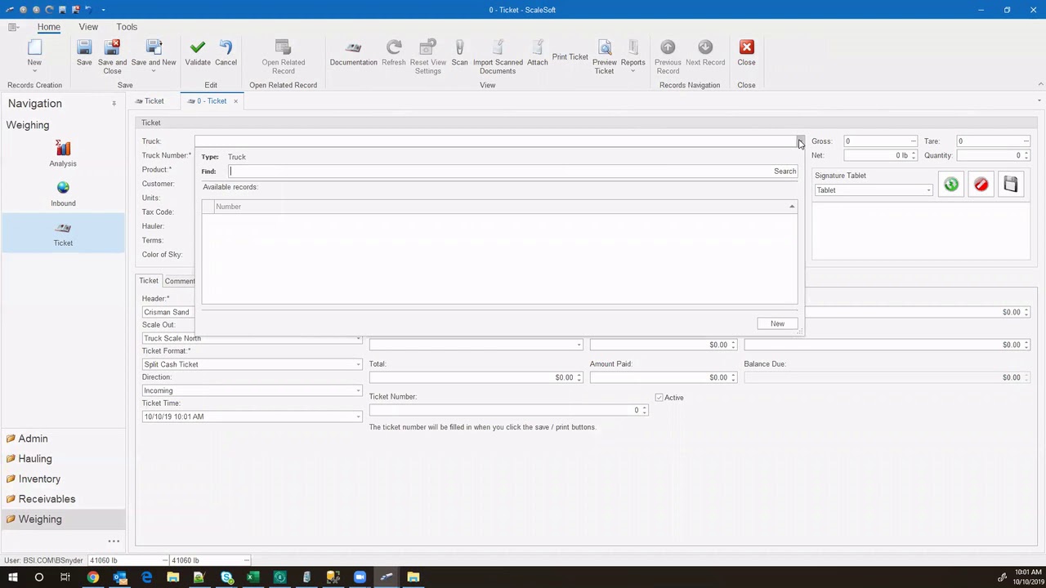The image size is (1046, 588).
Task: Click the quick access save icon in title bar
Action: 62,10
